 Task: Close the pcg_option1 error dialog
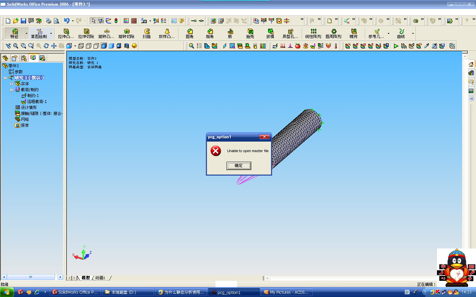[x=264, y=137]
